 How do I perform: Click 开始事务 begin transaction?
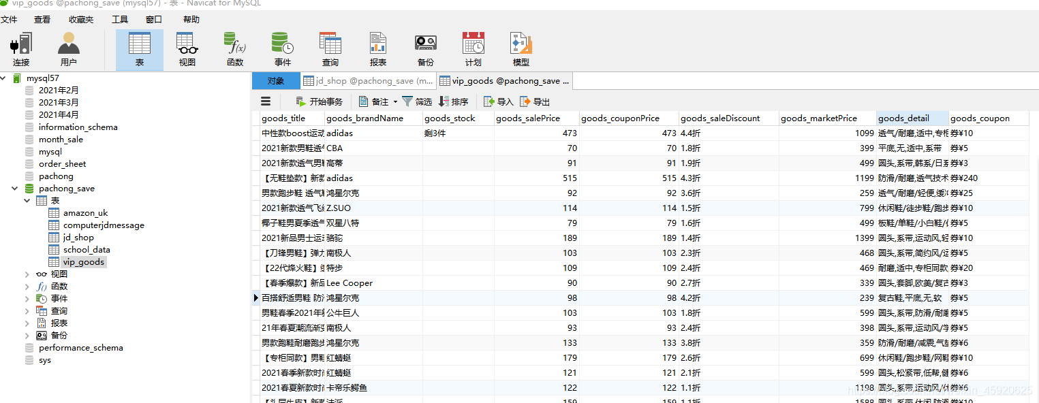(319, 101)
